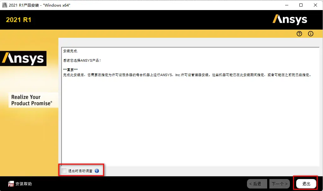Click the blue info icon beside the survey checkbox

click(97, 171)
